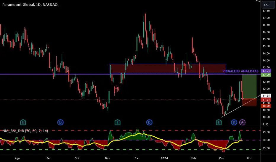This screenshot has height=162, width=276.
Task: Click the Nov label on time axis
Action: pyautogui.click(x=107, y=158)
